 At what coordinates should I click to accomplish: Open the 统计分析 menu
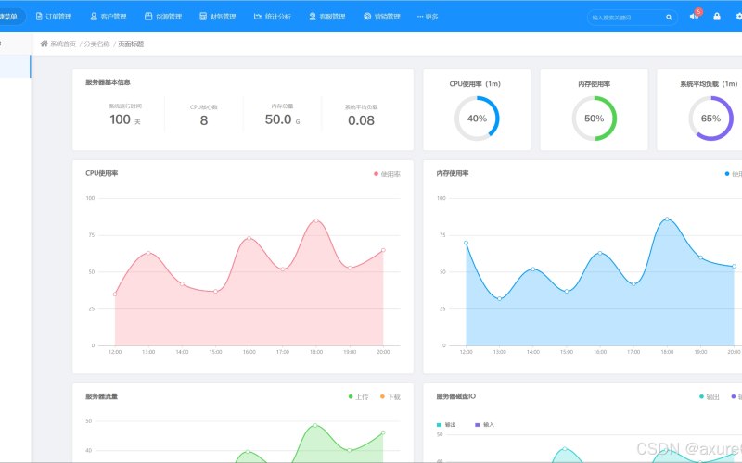[x=273, y=17]
